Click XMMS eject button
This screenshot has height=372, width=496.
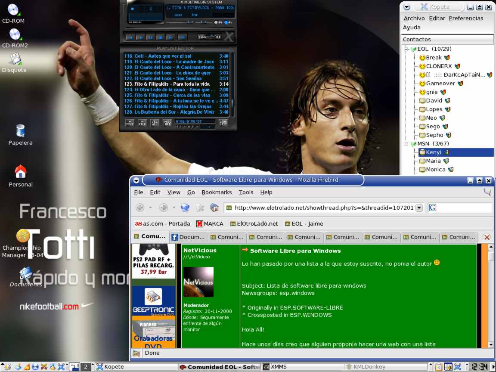pyautogui.click(x=182, y=37)
